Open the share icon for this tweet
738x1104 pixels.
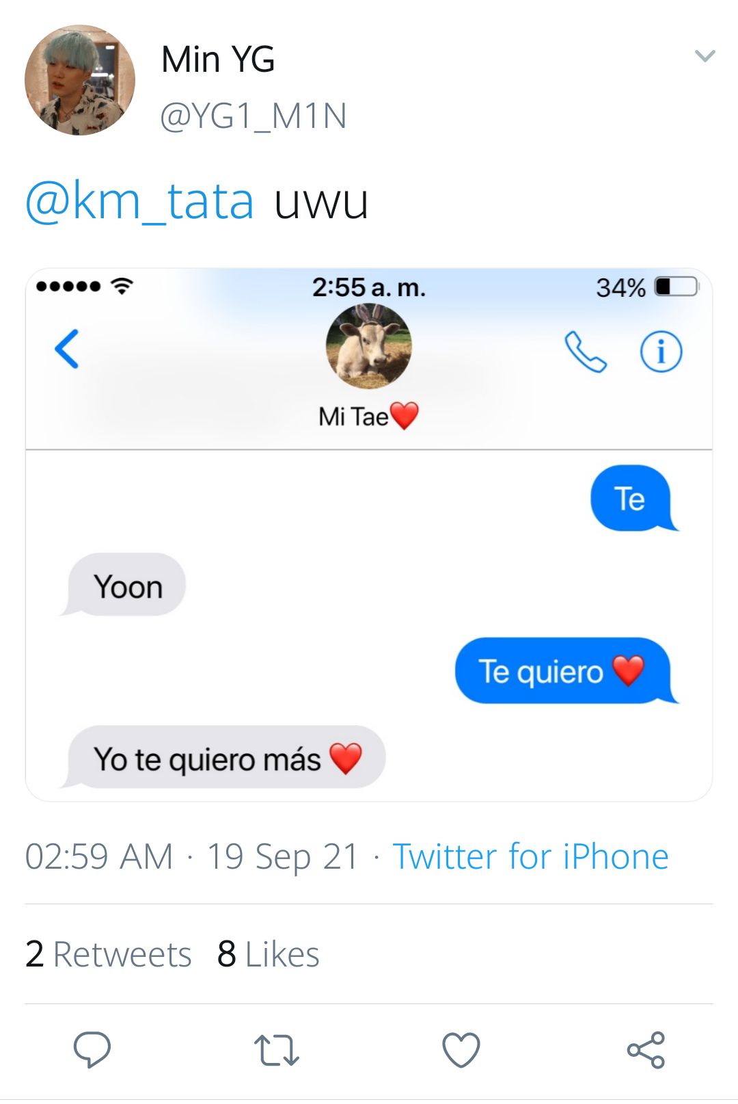(646, 1050)
